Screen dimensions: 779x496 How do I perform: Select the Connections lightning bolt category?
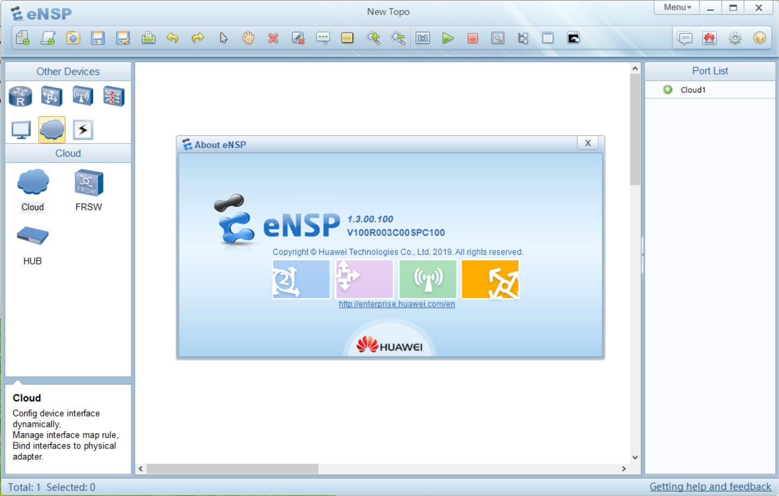pos(83,130)
